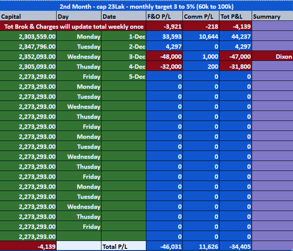This screenshot has height=251, width=293.
Task: Select capital cell 2,347,796.00
Action: [x=28, y=46]
